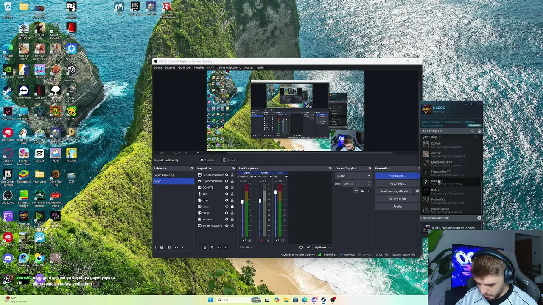The image size is (543, 305).
Task: Adjust Mic/Aux volume fader
Action: 260,201
